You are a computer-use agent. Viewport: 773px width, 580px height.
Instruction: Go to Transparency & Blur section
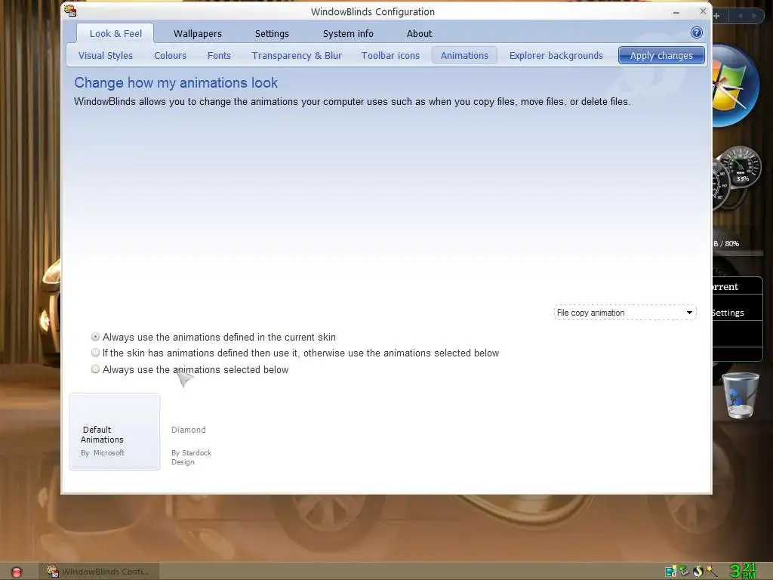[x=297, y=55]
